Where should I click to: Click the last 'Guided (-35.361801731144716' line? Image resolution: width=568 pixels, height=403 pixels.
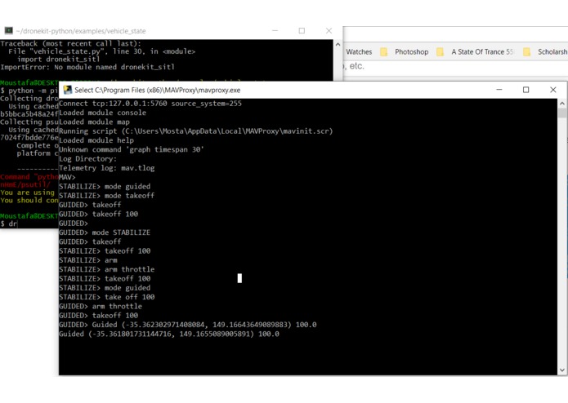tap(169, 334)
